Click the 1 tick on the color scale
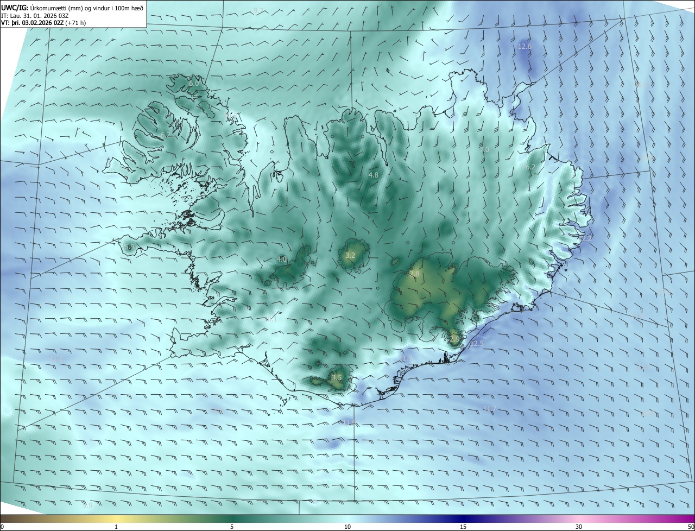The width and height of the screenshot is (695, 531). click(116, 527)
